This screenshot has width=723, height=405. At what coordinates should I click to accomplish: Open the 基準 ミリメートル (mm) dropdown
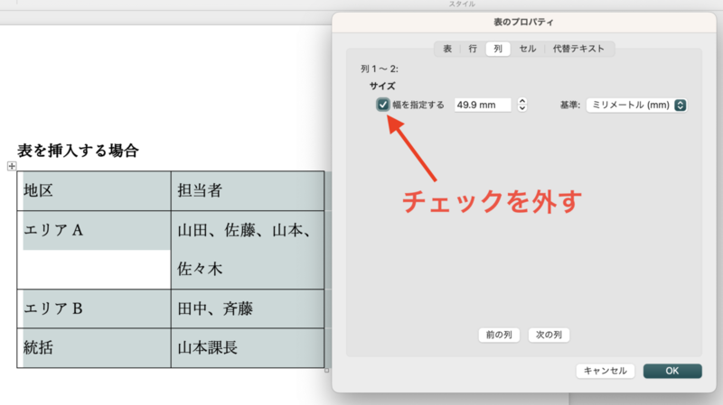pos(636,105)
